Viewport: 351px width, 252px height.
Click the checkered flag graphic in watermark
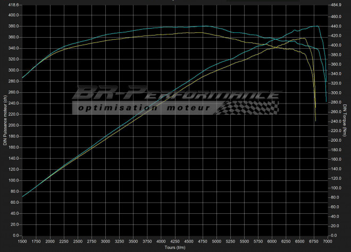(249, 108)
